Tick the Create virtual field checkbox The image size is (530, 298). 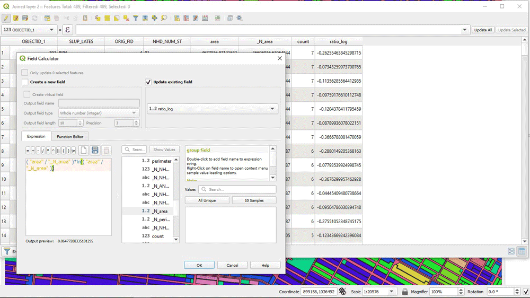tap(27, 94)
